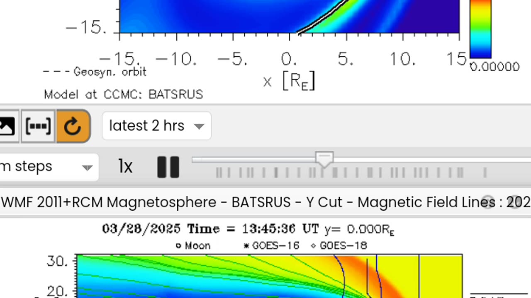Viewport: 531px width, 298px height.
Task: Click the rainbow color scale bar
Action: 480,29
